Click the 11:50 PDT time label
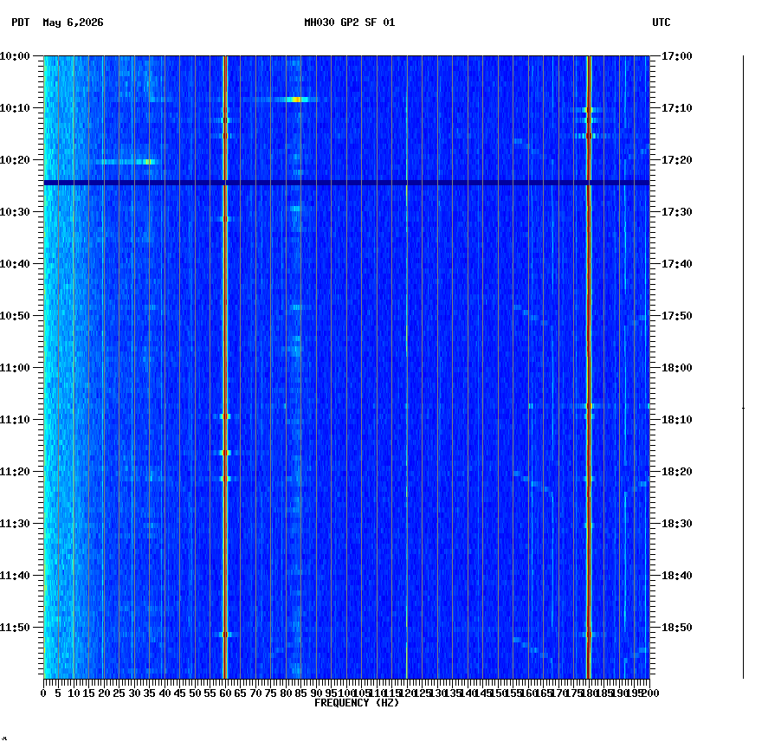 tap(15, 628)
